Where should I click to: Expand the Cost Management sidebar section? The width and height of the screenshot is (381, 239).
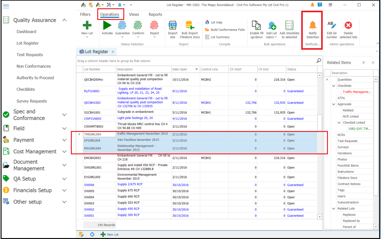(x=64, y=152)
